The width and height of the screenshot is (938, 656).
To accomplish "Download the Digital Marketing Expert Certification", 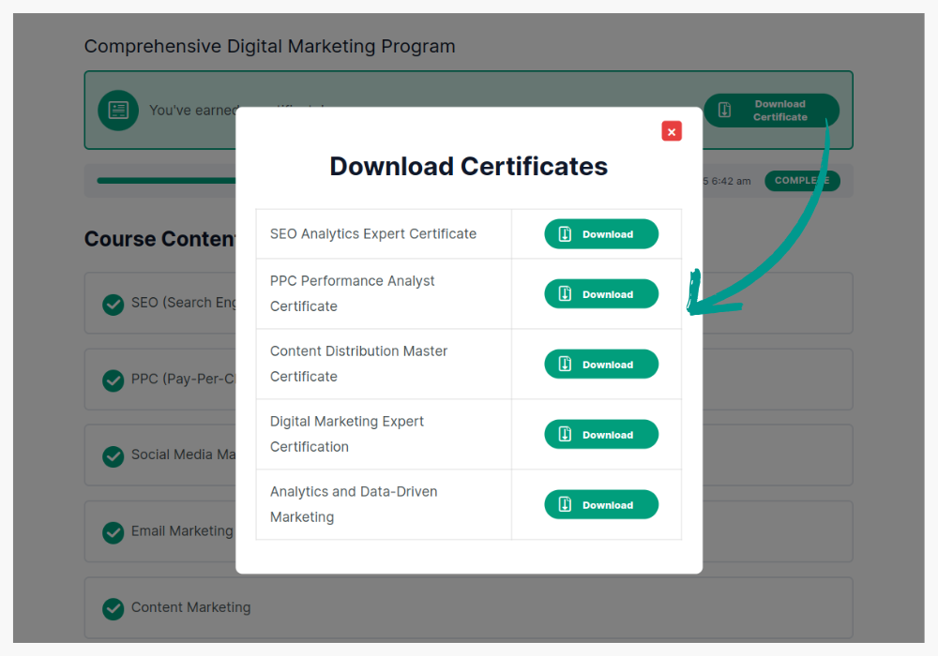I will click(x=601, y=435).
